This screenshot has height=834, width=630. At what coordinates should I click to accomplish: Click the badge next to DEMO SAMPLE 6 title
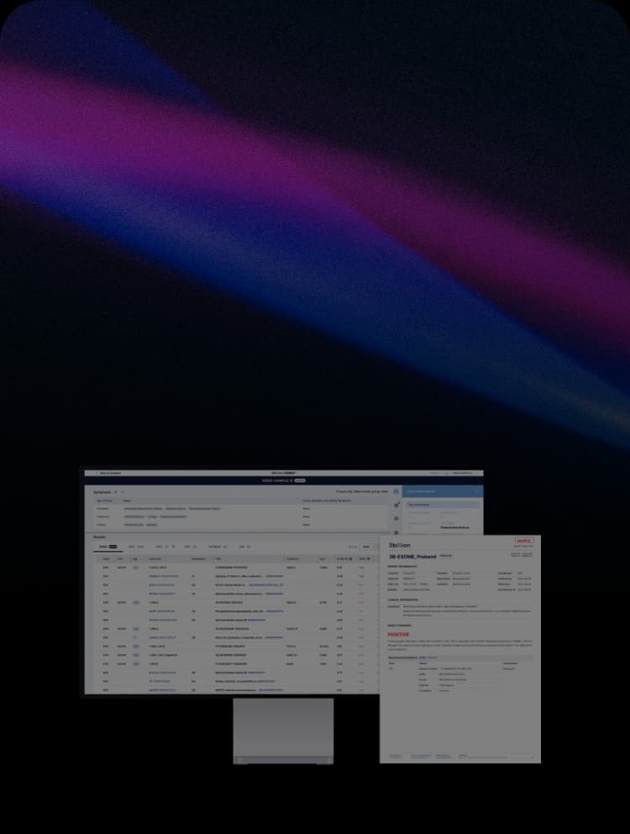pos(300,480)
